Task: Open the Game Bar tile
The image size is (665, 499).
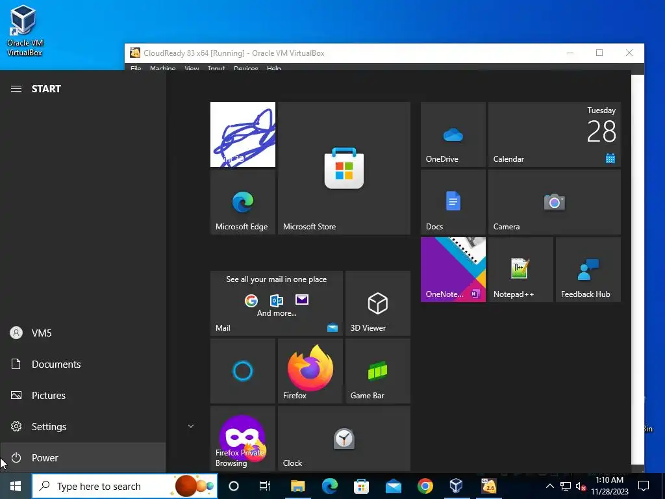Action: click(x=378, y=371)
